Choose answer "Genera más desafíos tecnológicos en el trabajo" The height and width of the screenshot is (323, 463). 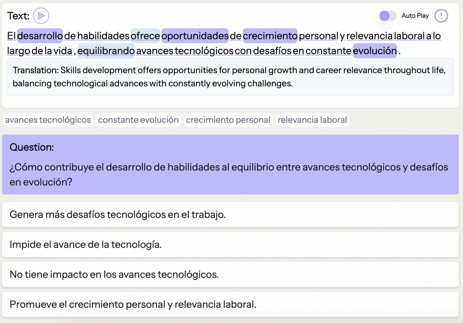click(x=230, y=215)
